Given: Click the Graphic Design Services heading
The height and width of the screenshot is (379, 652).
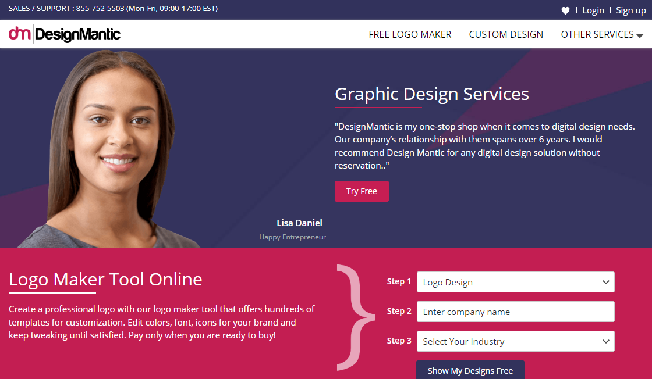Looking at the screenshot, I should pos(431,94).
